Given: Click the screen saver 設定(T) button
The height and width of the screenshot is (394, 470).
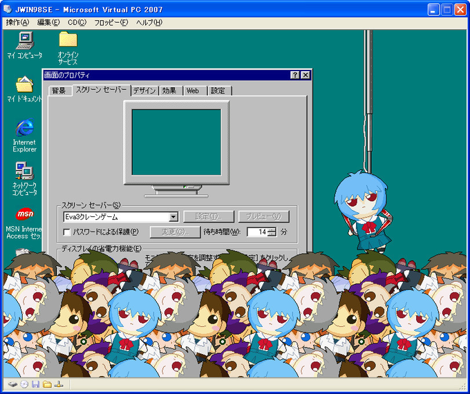Looking at the screenshot, I should click(209, 216).
